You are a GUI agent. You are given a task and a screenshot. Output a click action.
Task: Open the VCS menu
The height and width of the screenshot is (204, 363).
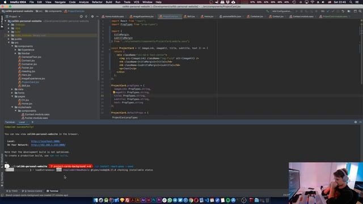(136, 2)
